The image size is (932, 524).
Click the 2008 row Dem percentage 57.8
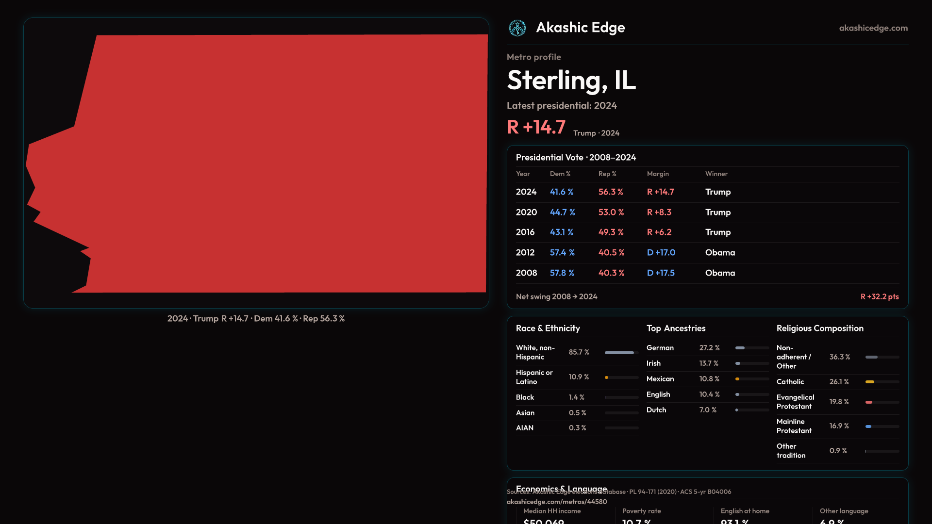562,273
